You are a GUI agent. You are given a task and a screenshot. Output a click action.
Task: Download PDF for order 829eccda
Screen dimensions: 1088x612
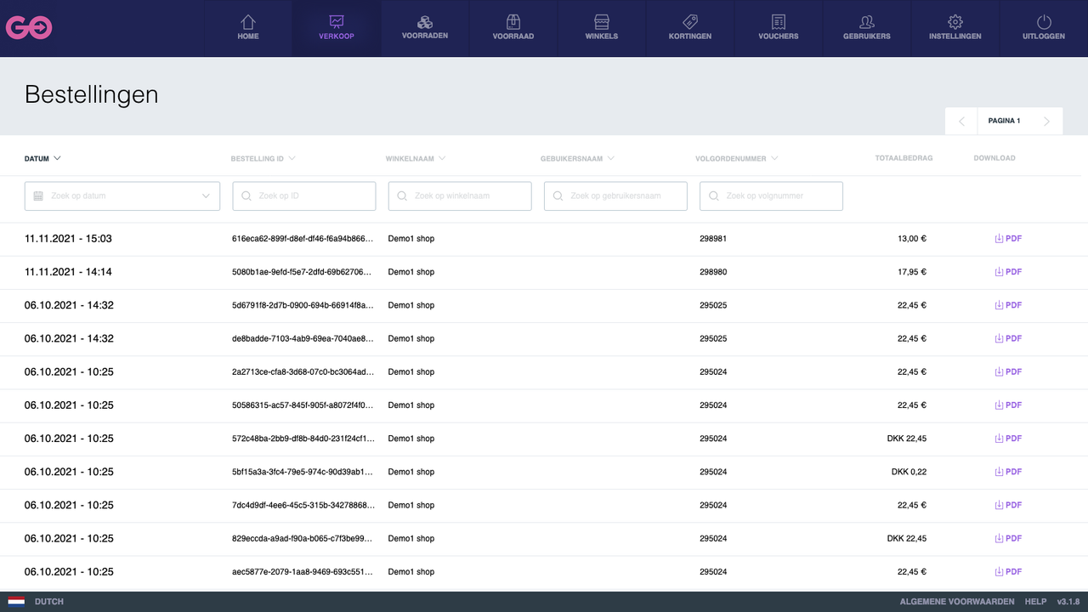[x=1008, y=538]
